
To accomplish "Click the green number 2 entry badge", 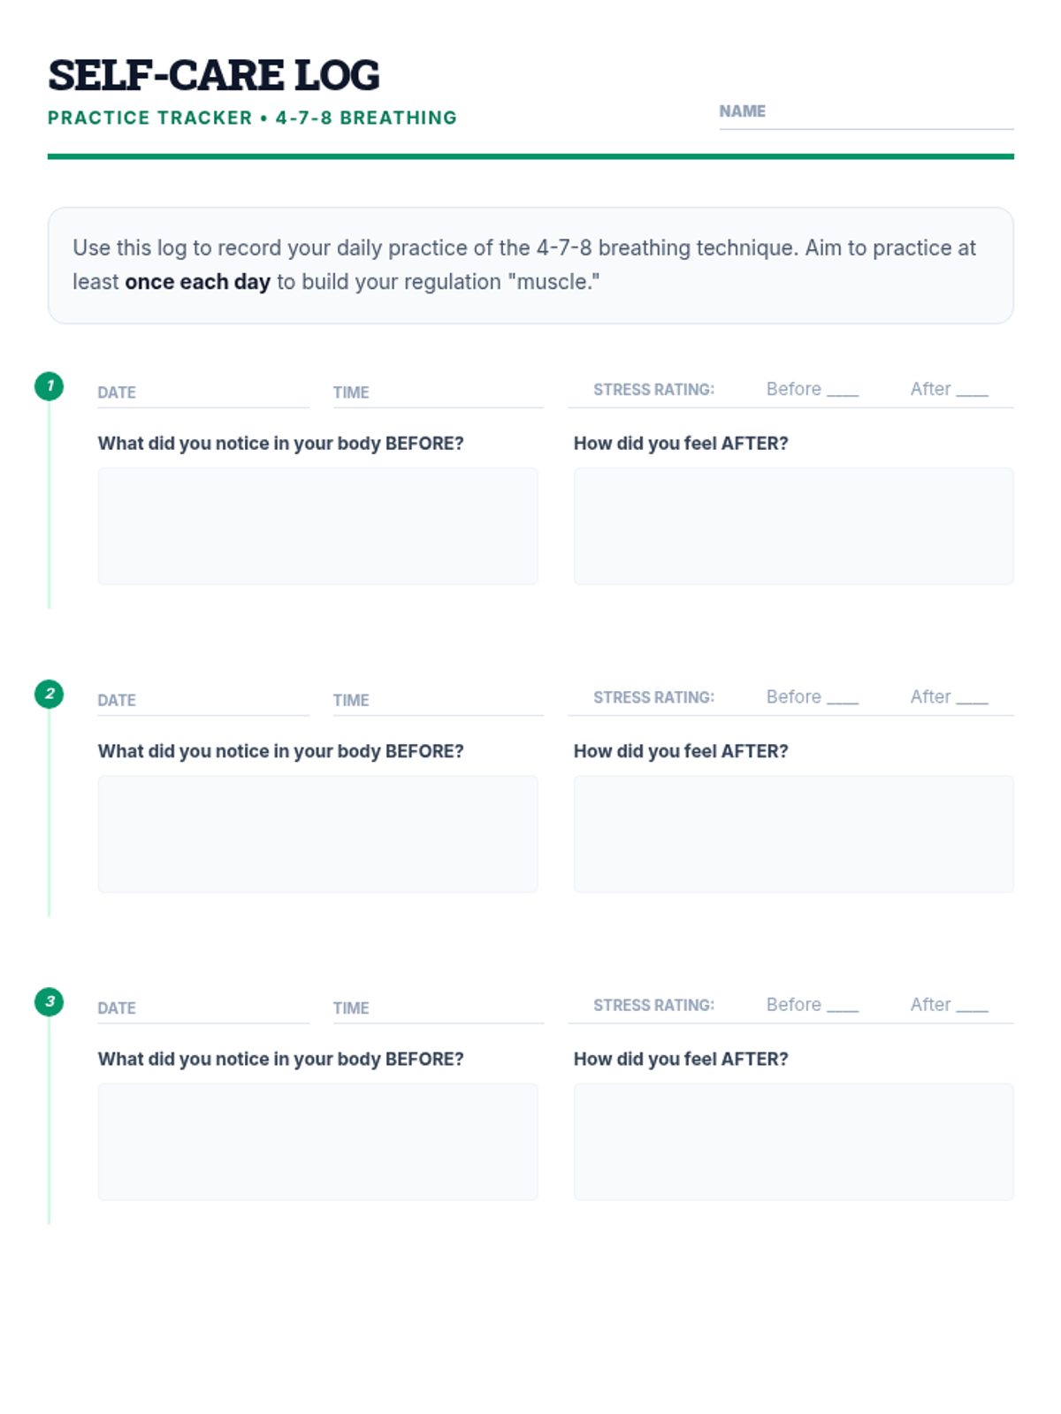I will (x=50, y=694).
